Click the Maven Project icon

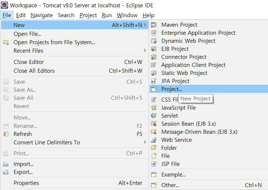[154, 25]
